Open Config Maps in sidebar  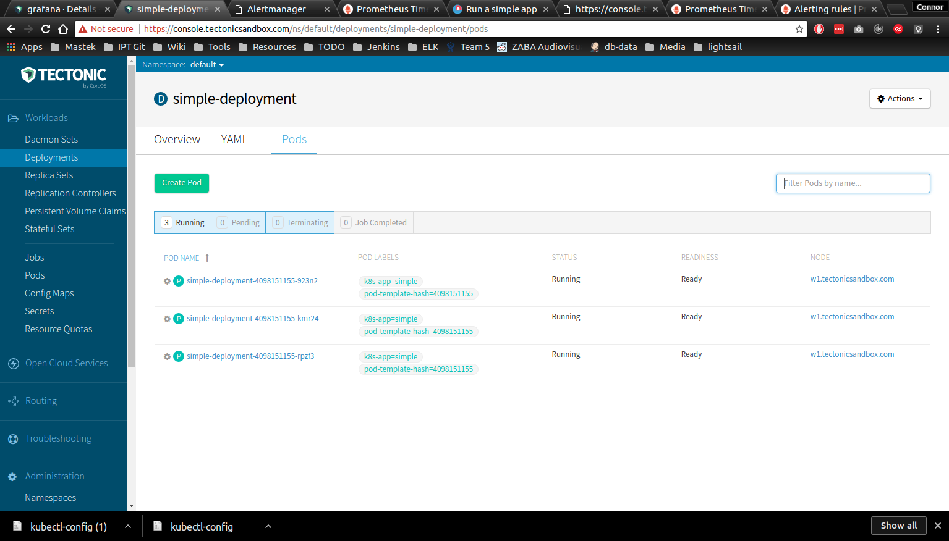click(x=49, y=293)
